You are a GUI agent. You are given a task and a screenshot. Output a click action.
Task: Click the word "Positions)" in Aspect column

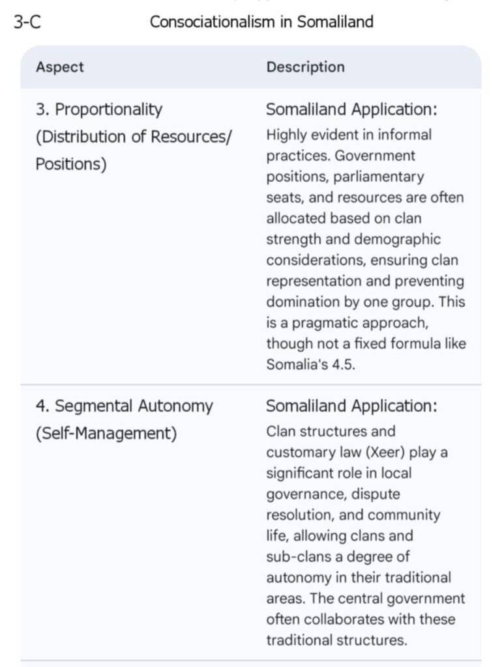click(x=70, y=163)
